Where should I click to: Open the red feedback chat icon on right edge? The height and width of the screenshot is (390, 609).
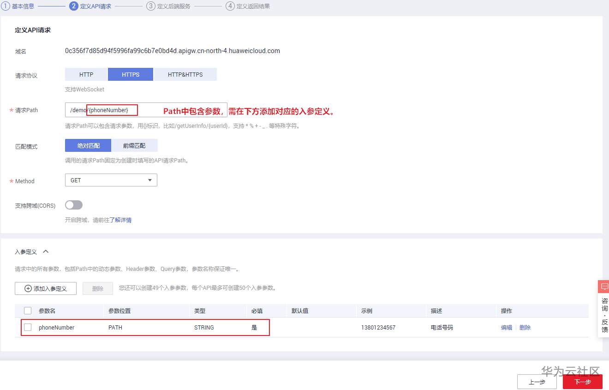coord(603,286)
